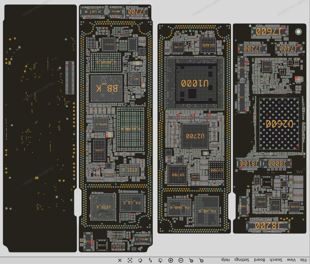310x264 pixels.
Task: Open the Settings menu
Action: tap(242, 260)
